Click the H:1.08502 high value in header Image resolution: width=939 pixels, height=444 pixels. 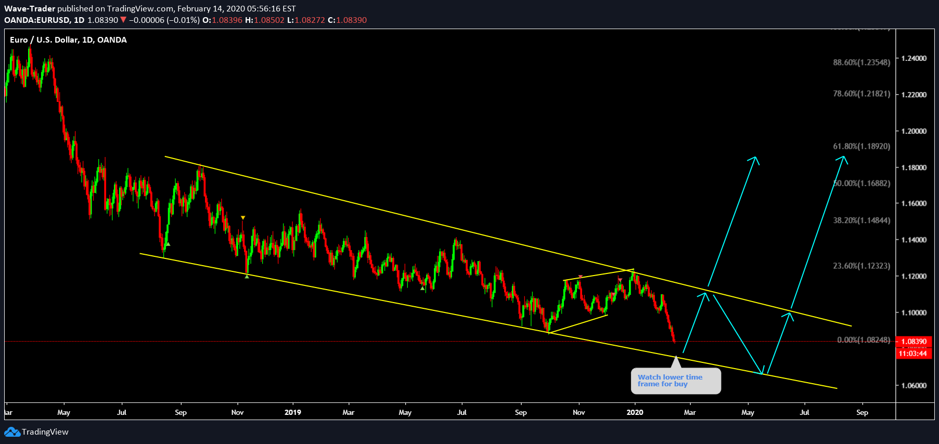tap(265, 20)
